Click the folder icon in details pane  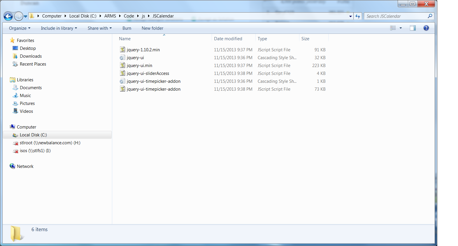pos(17,233)
